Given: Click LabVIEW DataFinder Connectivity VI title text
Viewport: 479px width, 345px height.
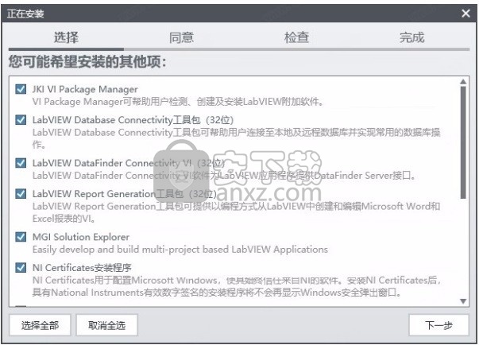Looking at the screenshot, I should point(129,163).
